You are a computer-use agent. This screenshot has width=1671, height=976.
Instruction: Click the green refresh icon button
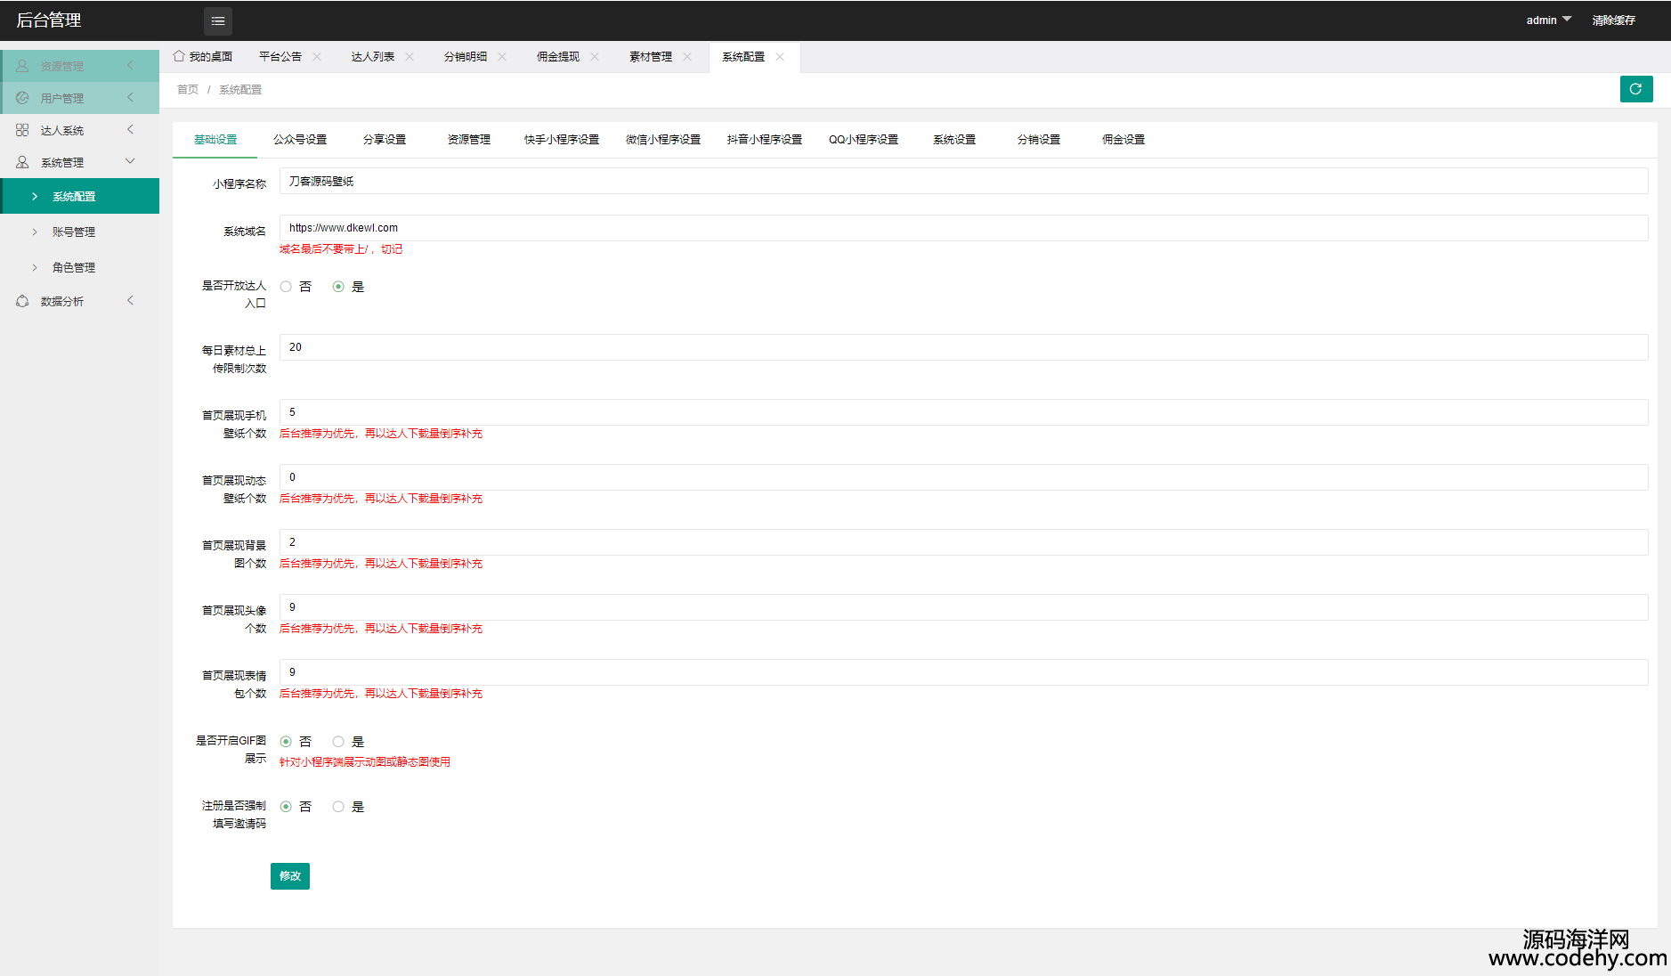click(1636, 89)
